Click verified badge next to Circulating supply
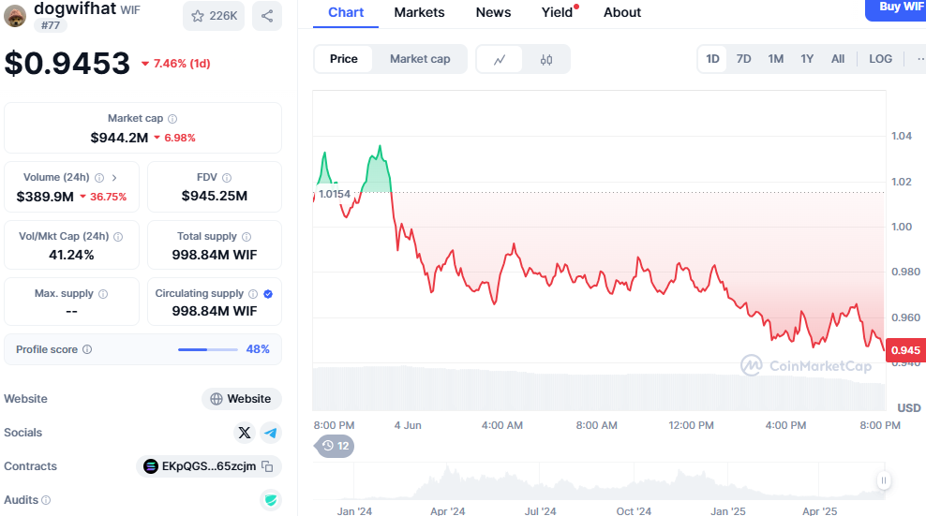The image size is (926, 516). 268,294
